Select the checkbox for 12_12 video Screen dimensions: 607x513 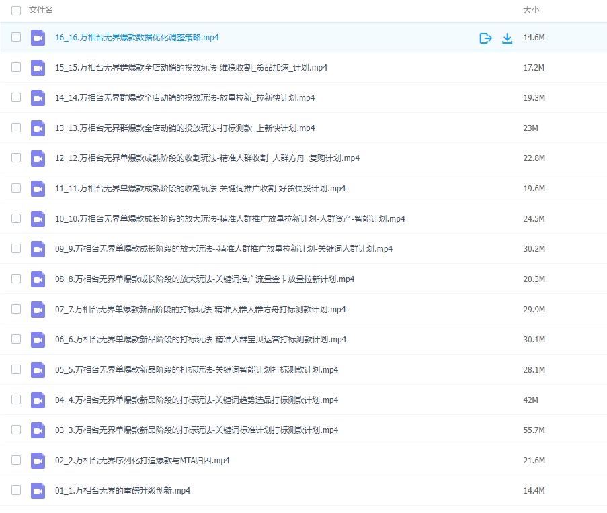tap(16, 158)
